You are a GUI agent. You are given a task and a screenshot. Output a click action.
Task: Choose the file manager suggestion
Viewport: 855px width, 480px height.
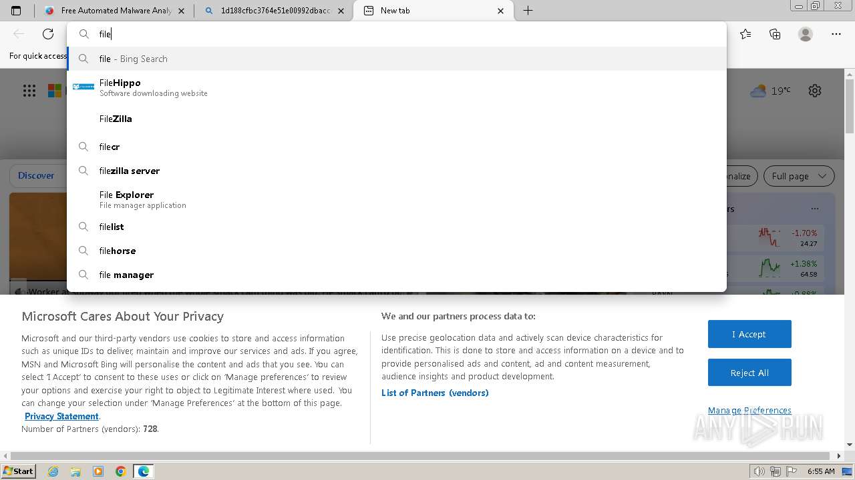[397, 275]
